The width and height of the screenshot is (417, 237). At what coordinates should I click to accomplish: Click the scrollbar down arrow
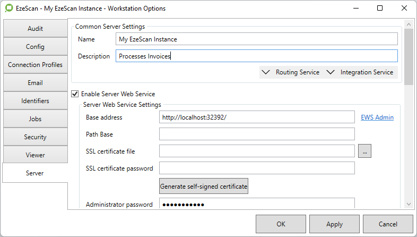(x=409, y=204)
